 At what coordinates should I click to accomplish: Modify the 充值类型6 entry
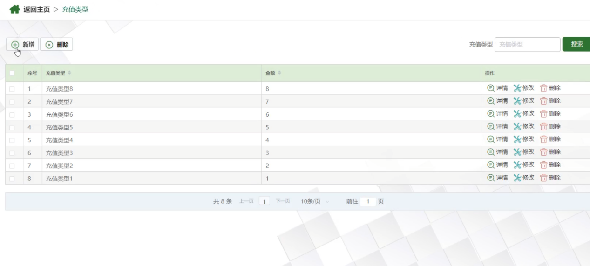[524, 113]
